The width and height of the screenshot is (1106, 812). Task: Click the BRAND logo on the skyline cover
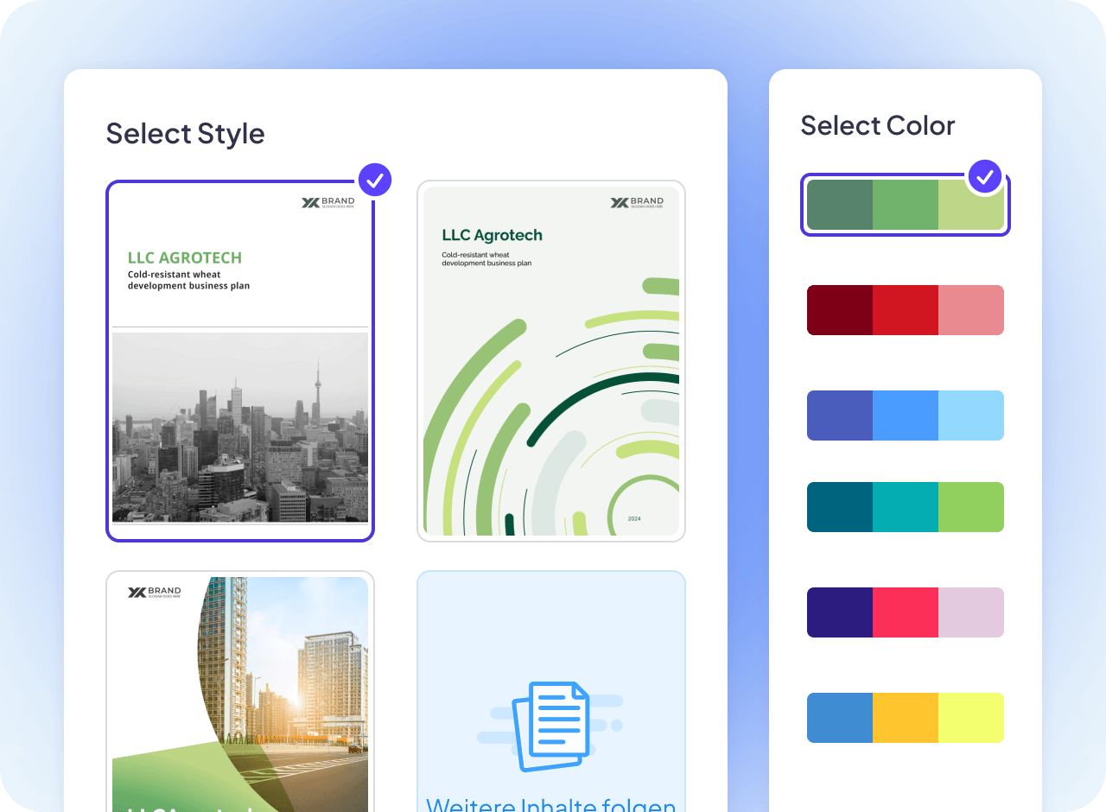tap(327, 203)
